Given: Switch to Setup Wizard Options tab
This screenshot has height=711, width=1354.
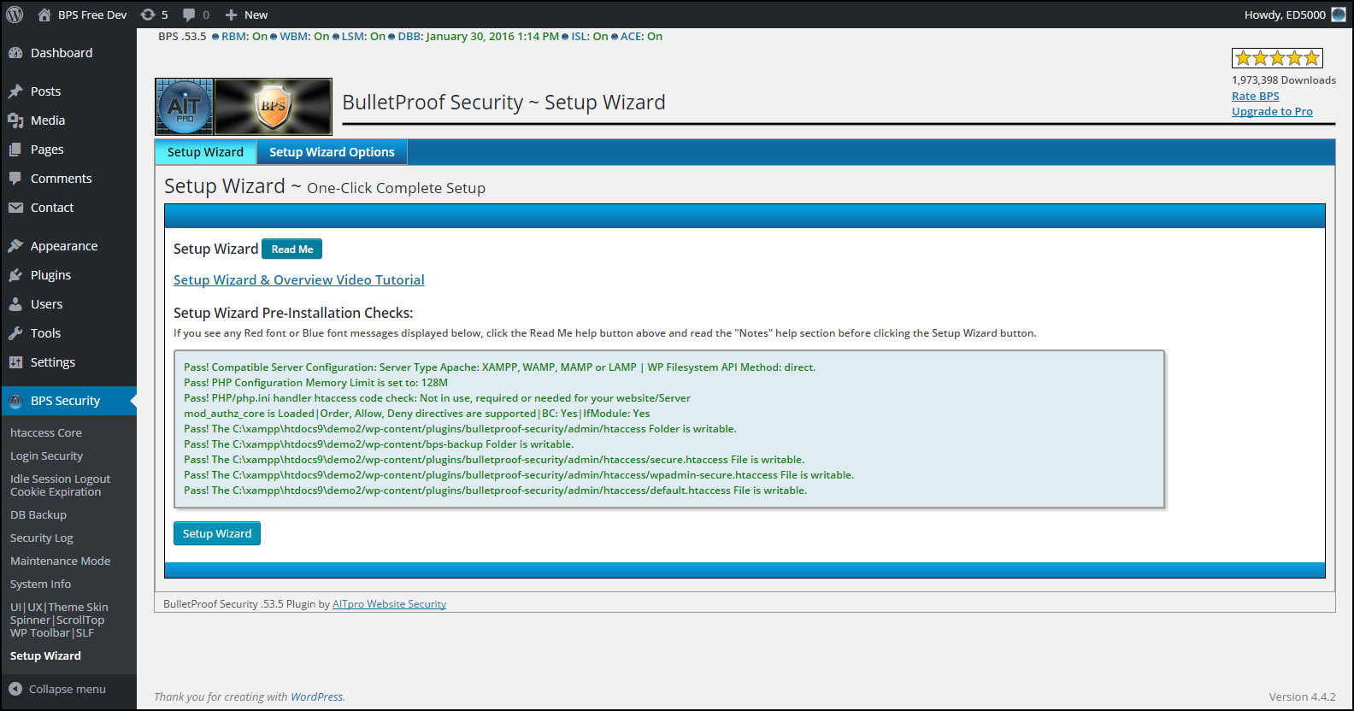Looking at the screenshot, I should click(x=332, y=152).
